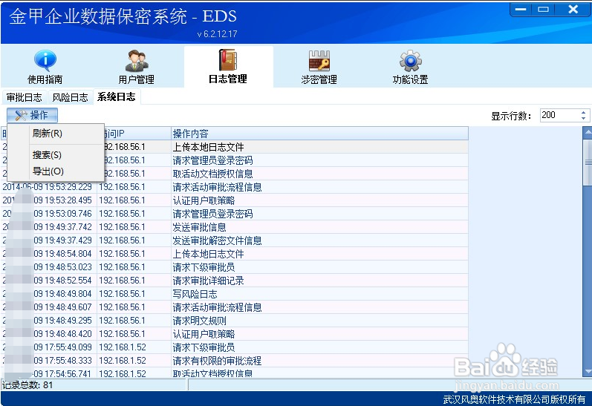Increase 显示行数 with up arrow

[x=584, y=112]
